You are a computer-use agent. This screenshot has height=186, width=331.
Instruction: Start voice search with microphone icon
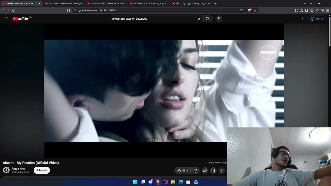[219, 19]
